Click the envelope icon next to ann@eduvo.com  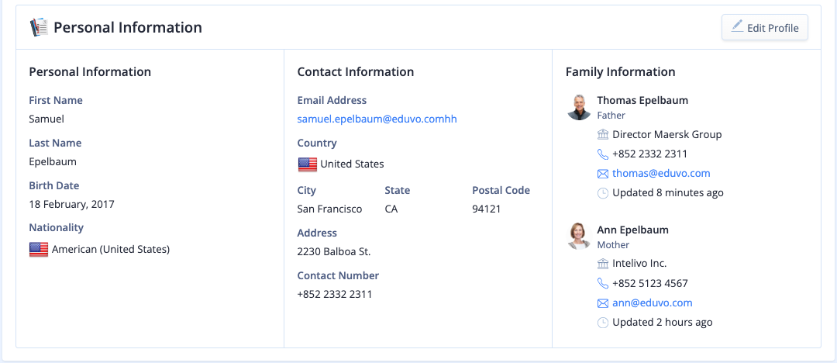603,303
